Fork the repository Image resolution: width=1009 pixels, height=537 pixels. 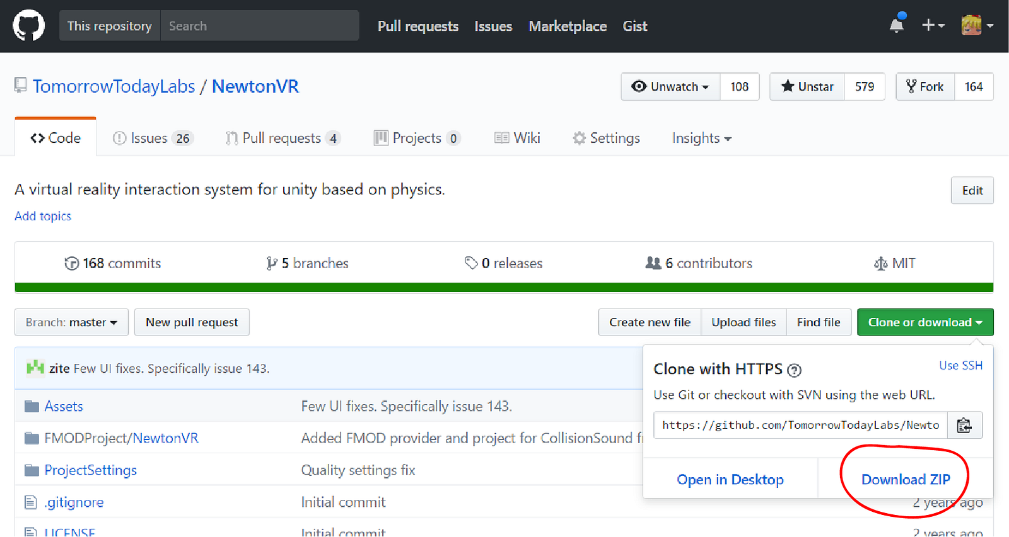click(926, 87)
